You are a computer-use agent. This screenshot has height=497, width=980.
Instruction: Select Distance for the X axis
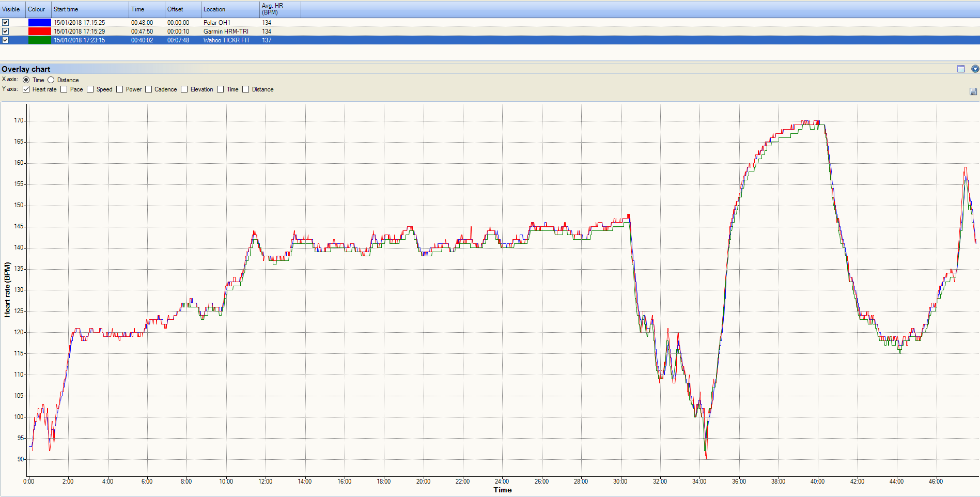pyautogui.click(x=51, y=80)
